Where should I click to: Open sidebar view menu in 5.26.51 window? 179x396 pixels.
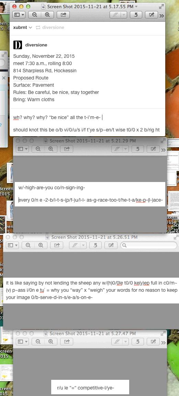pos(12,245)
